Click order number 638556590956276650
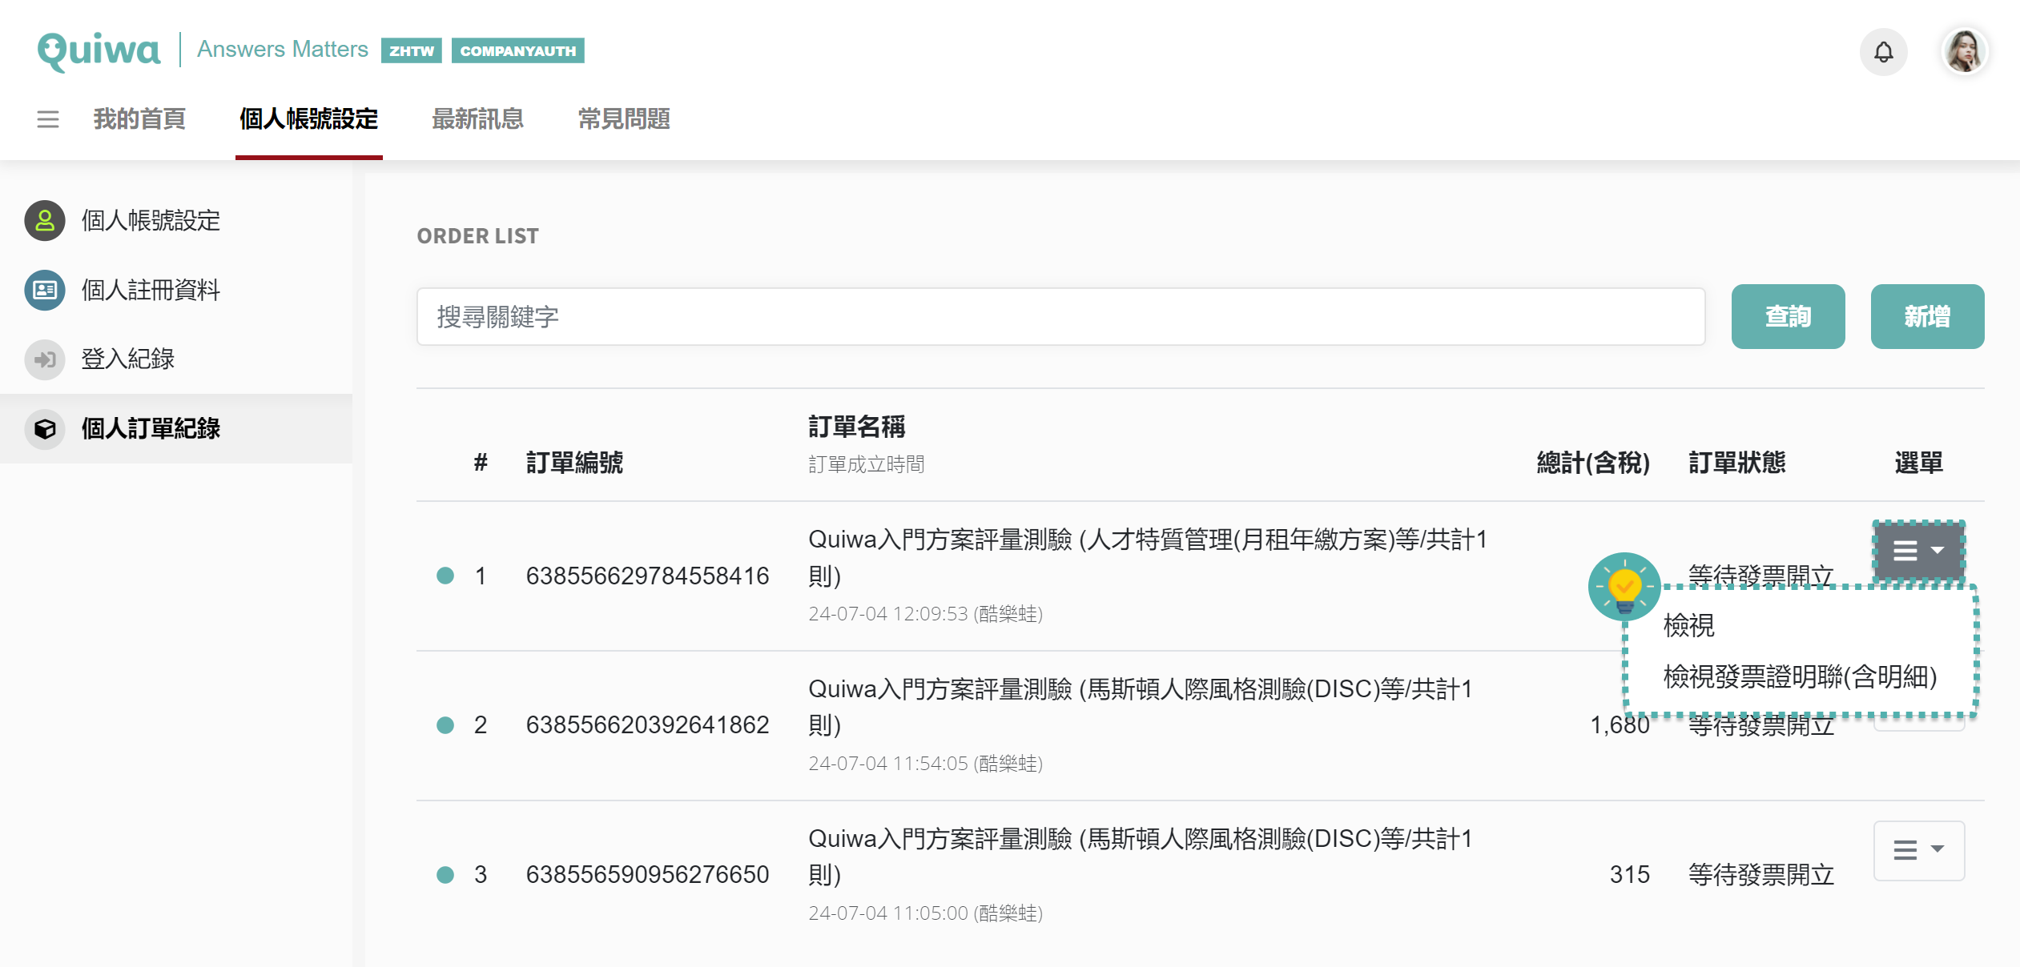 (647, 875)
